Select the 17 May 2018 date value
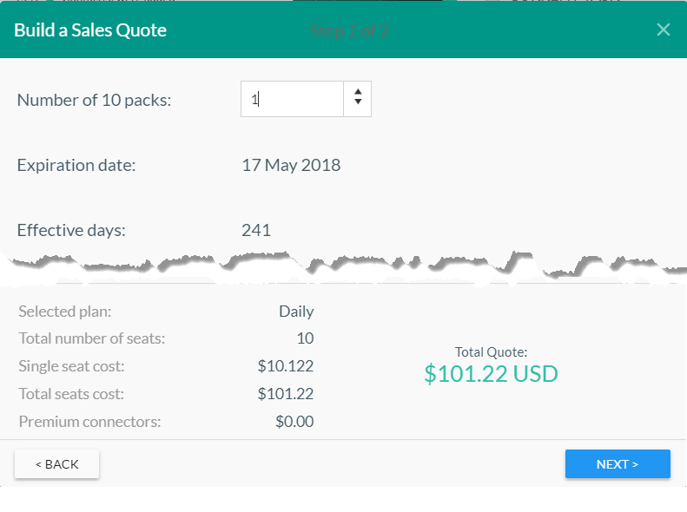Image resolution: width=687 pixels, height=512 pixels. tap(291, 165)
